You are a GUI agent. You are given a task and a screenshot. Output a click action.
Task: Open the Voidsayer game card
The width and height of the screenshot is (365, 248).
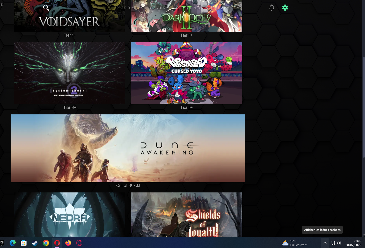pyautogui.click(x=70, y=16)
